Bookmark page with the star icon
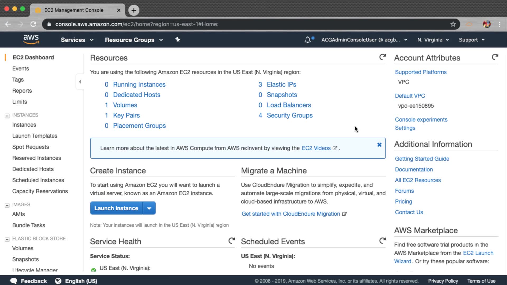The image size is (507, 285). (453, 24)
